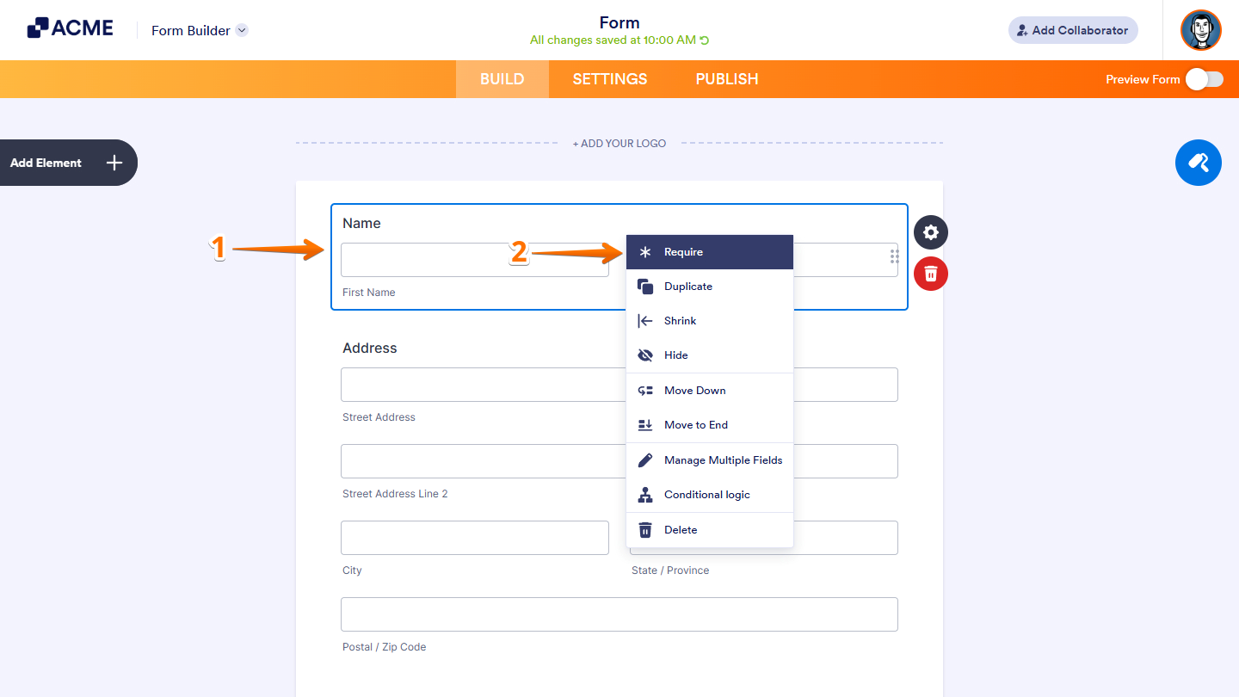Click the drag handle dots on Name field
This screenshot has height=697, width=1239.
point(895,256)
